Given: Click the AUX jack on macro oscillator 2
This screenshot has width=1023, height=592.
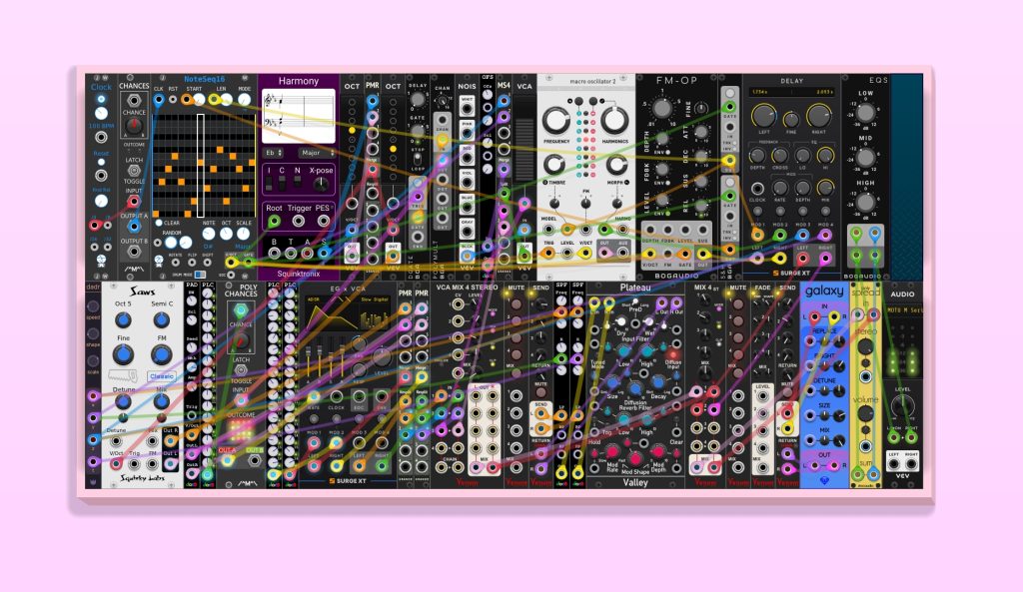Looking at the screenshot, I should coord(622,253).
